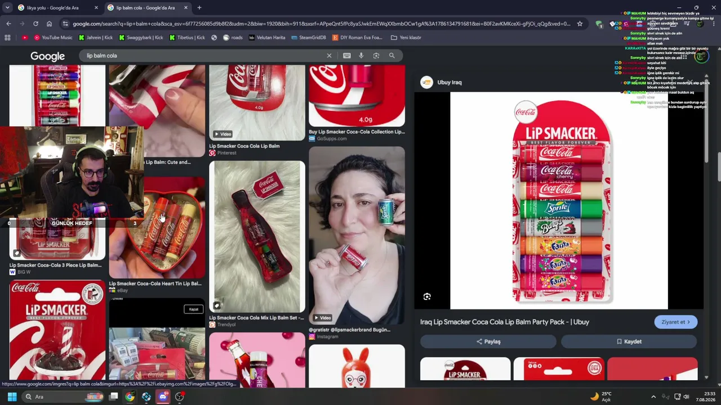Open the on-screen keyboard input tool
721x405 pixels.
point(347,56)
